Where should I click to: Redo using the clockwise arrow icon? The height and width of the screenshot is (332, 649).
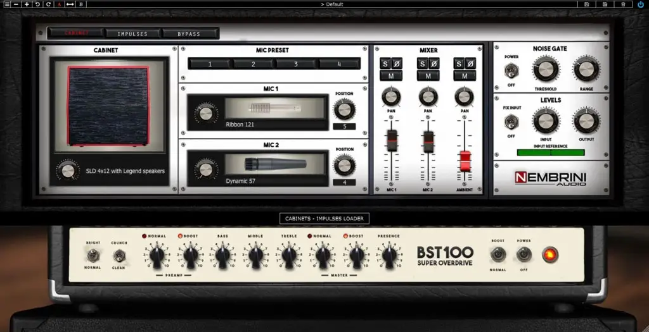pos(48,4)
